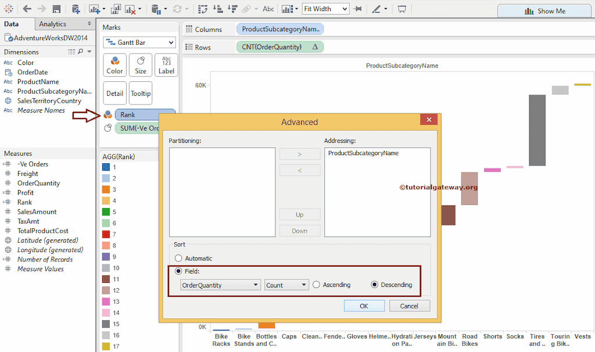The width and height of the screenshot is (595, 352).
Task: Open the Show Me panel
Action: (543, 10)
